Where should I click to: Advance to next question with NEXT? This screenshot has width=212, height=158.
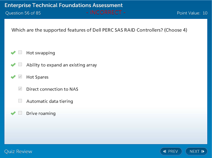pos(197,152)
